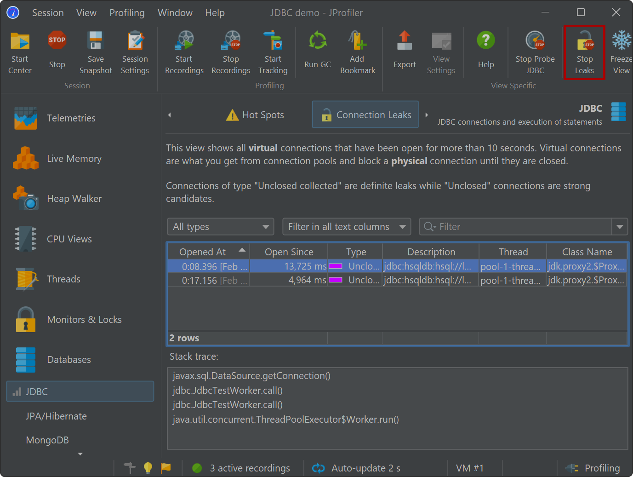Open the filter history dropdown arrow
Image resolution: width=633 pixels, height=477 pixels.
[620, 227]
